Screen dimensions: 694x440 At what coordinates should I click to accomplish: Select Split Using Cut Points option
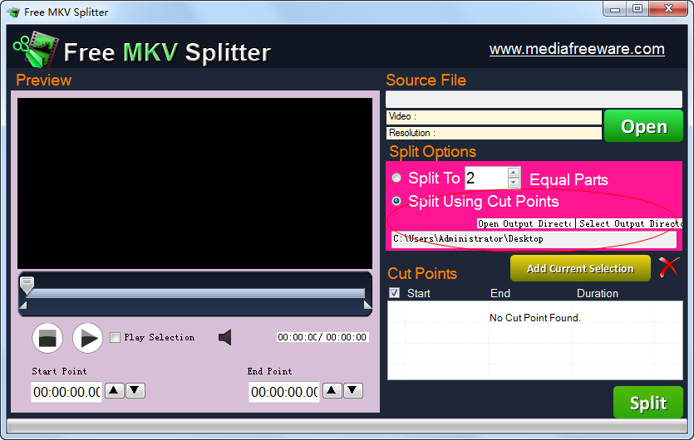tap(396, 201)
